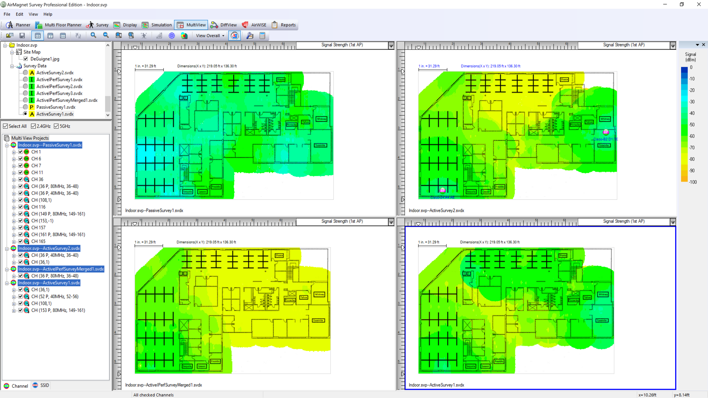Screen dimensions: 708x398
Task: Toggle the Select All checkbox
Action: (6, 126)
